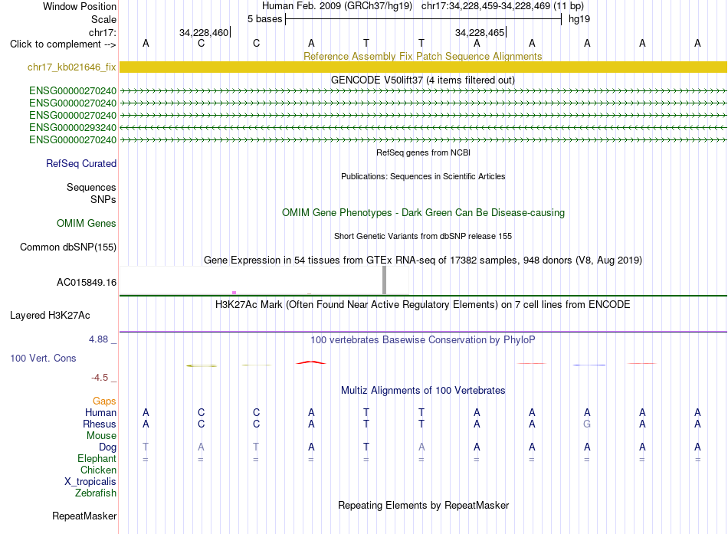Viewport: 728px width, 534px height.
Task: Click the 4.88 PhyloP upper scale value
Action: (x=98, y=339)
